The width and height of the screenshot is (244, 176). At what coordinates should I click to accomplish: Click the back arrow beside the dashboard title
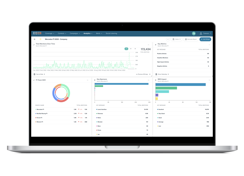pos(35,39)
